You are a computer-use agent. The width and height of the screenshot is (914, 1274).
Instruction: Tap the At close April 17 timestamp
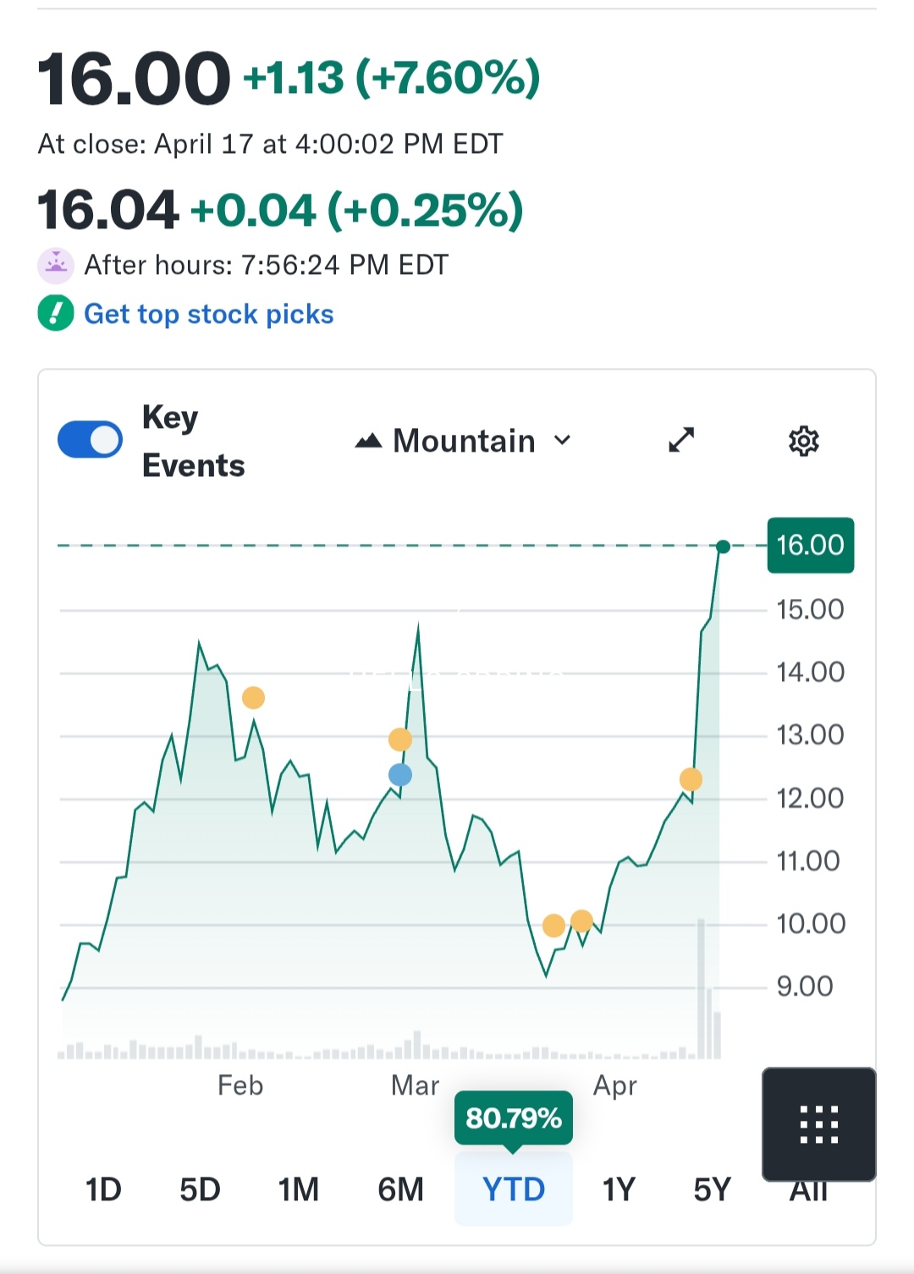pos(271,144)
